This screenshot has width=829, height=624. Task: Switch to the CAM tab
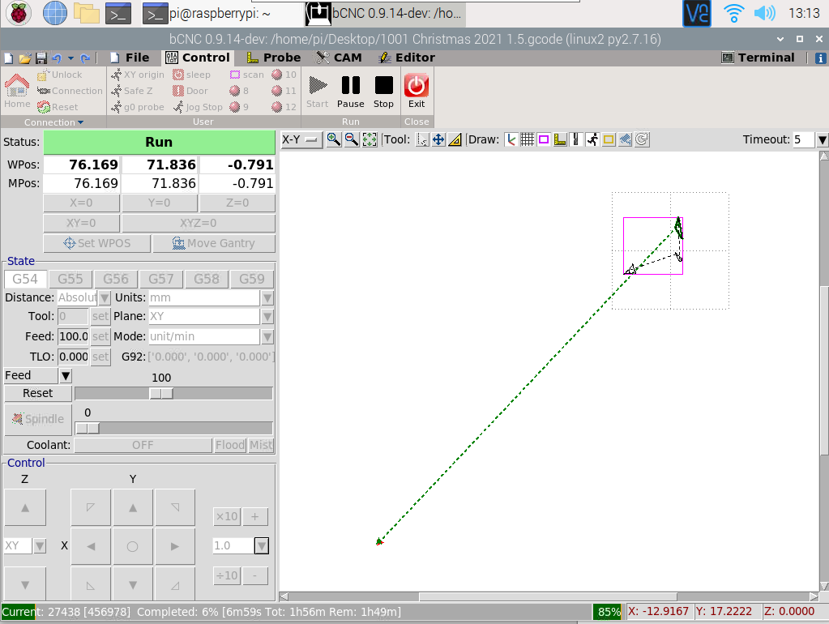pyautogui.click(x=339, y=58)
